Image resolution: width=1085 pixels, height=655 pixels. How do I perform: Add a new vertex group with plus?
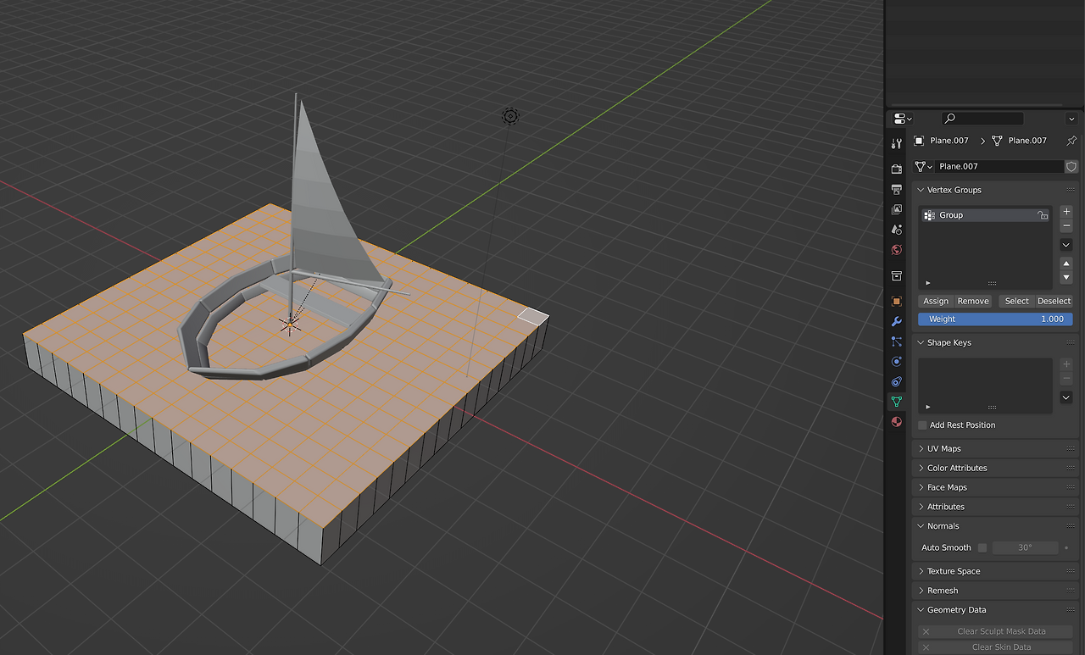pos(1066,212)
